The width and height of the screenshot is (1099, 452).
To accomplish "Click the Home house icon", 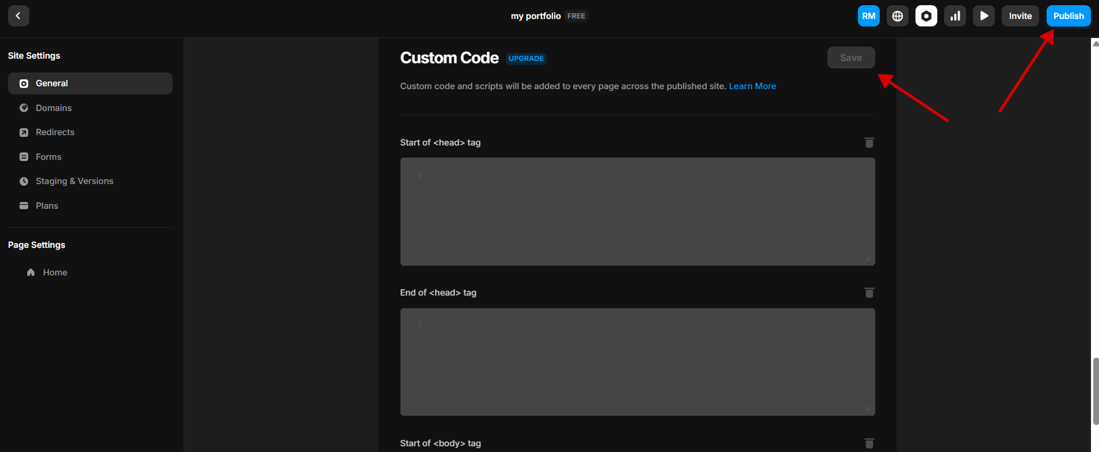I will coord(31,273).
